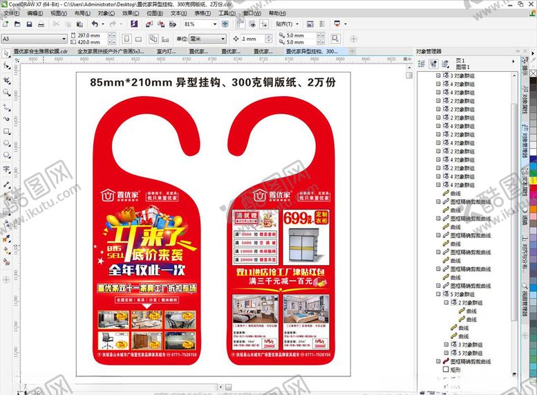Toggle Edit across layers button

433,64
